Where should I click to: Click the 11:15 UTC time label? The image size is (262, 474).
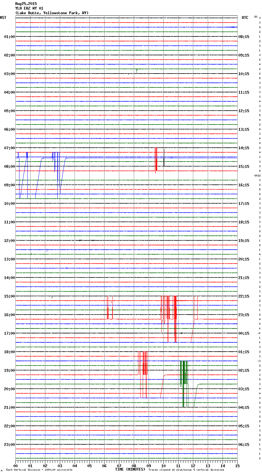click(x=244, y=92)
